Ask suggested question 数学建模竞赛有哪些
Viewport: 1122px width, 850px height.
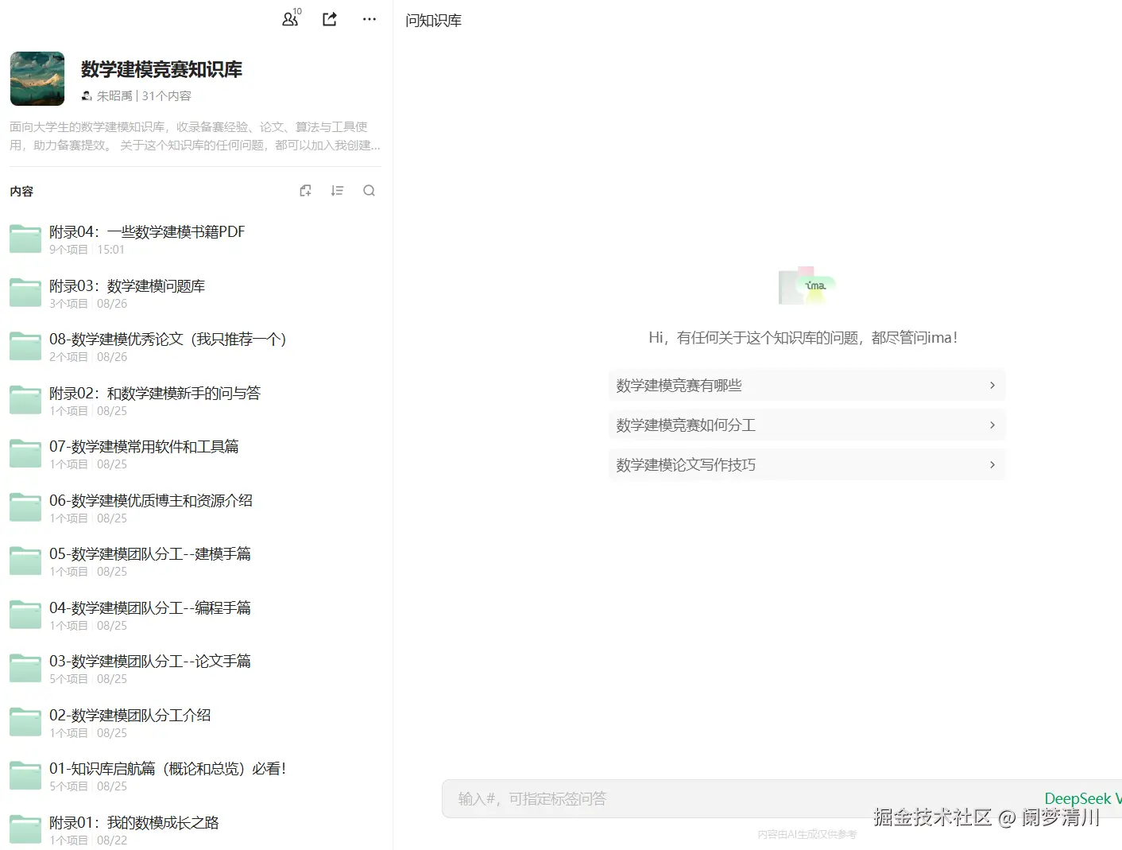tap(807, 385)
